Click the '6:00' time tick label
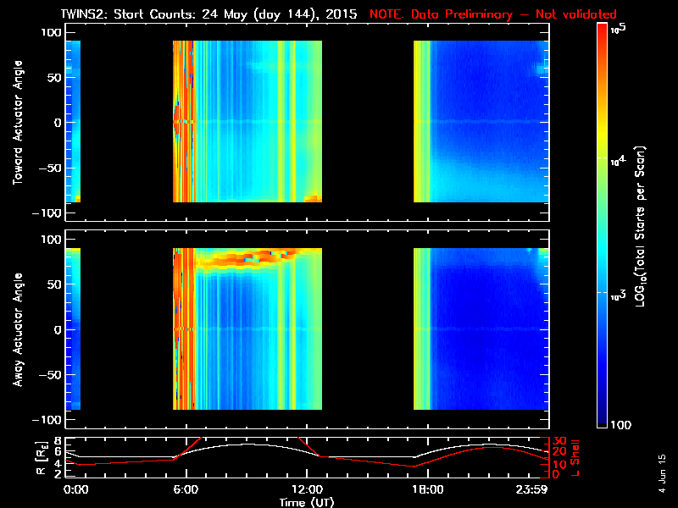The image size is (678, 508). (x=186, y=489)
